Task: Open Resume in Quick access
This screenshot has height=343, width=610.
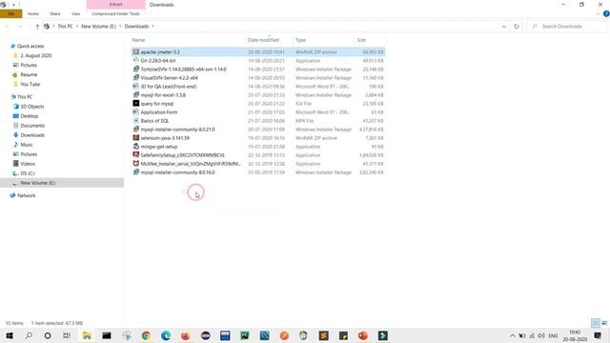Action: pyautogui.click(x=29, y=74)
